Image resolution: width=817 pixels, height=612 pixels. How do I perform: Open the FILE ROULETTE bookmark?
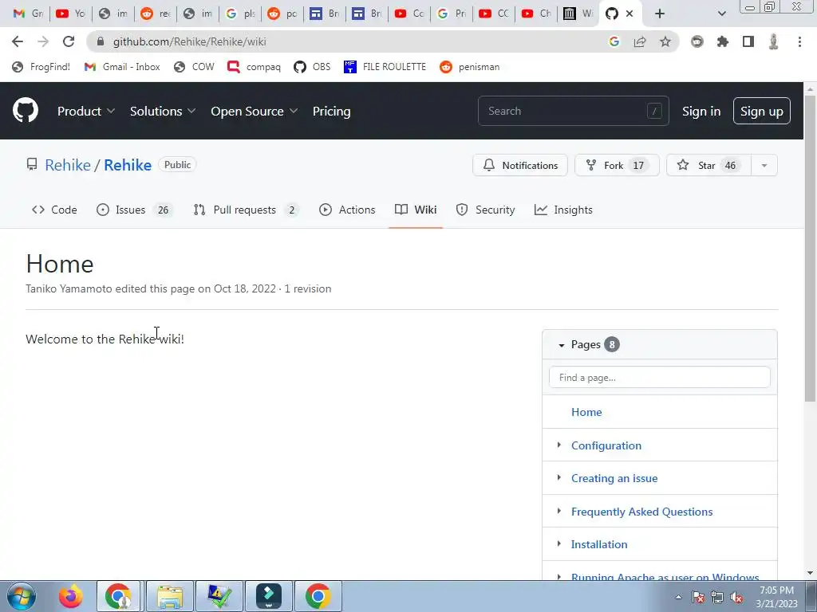pos(385,67)
